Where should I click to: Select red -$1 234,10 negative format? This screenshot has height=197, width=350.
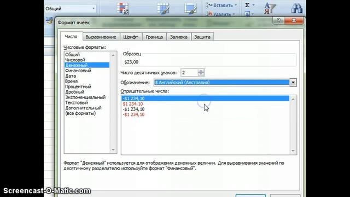(x=206, y=114)
